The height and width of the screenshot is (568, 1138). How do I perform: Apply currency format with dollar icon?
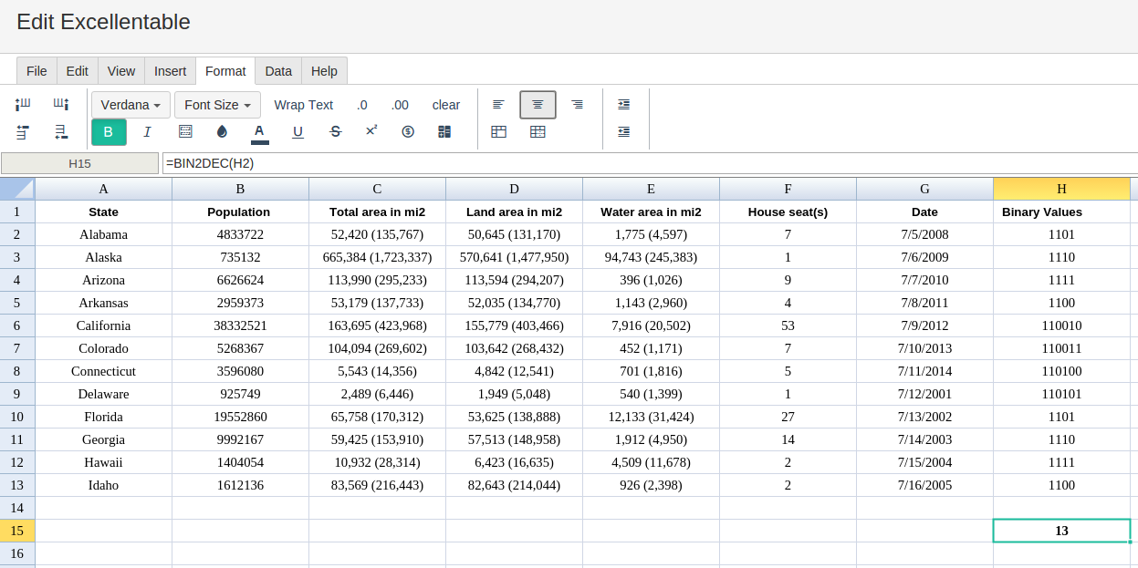point(408,132)
